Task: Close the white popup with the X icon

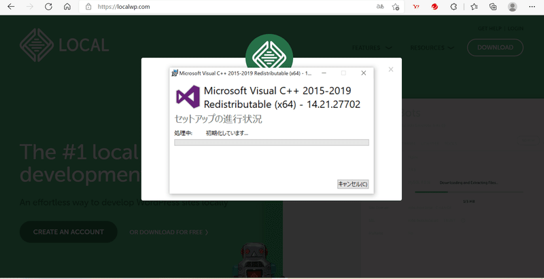Action: (391, 69)
